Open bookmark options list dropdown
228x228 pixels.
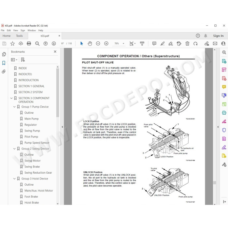(x=14, y=60)
